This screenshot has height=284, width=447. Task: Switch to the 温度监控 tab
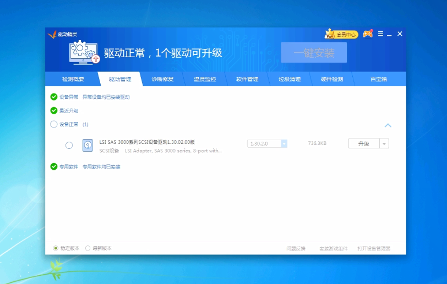pyautogui.click(x=205, y=79)
